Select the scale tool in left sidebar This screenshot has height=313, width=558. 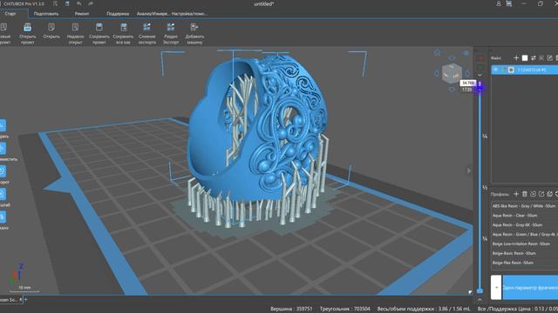pos(3,194)
